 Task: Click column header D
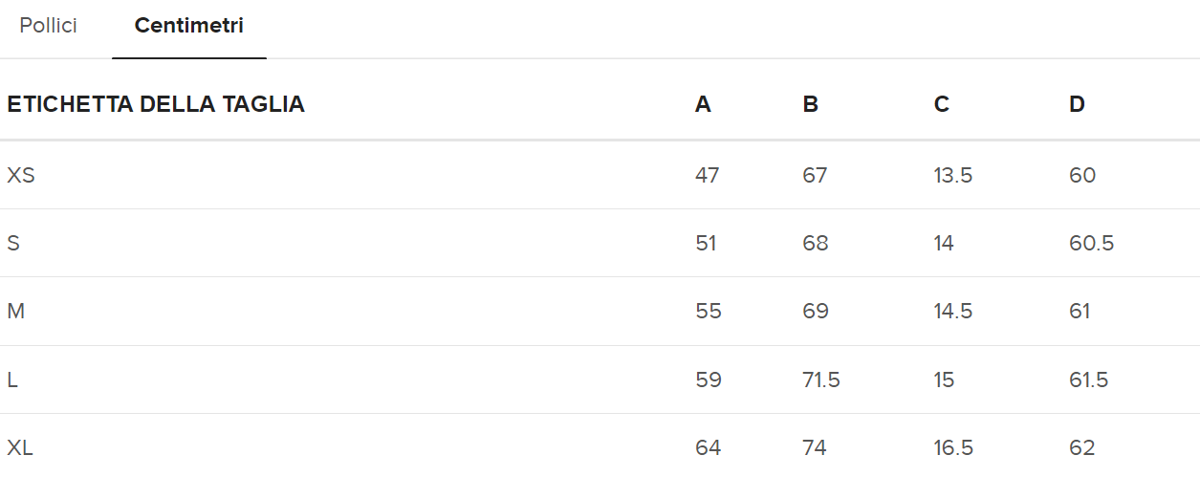1077,104
